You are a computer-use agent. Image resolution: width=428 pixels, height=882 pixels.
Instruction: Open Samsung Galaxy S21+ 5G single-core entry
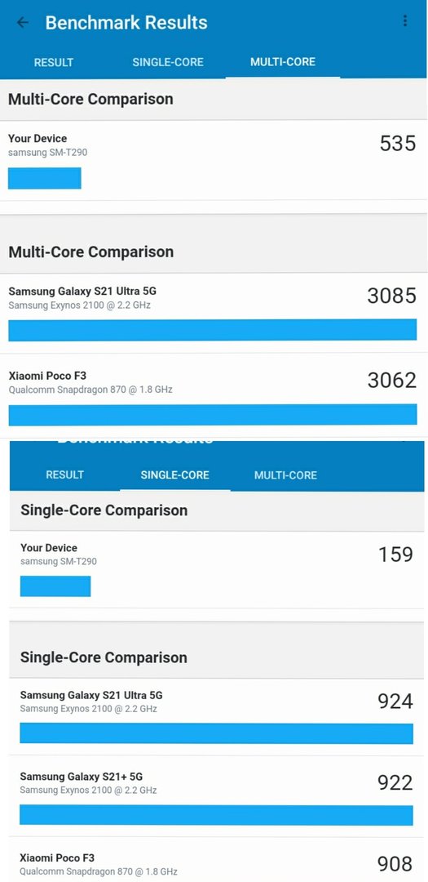pyautogui.click(x=217, y=796)
